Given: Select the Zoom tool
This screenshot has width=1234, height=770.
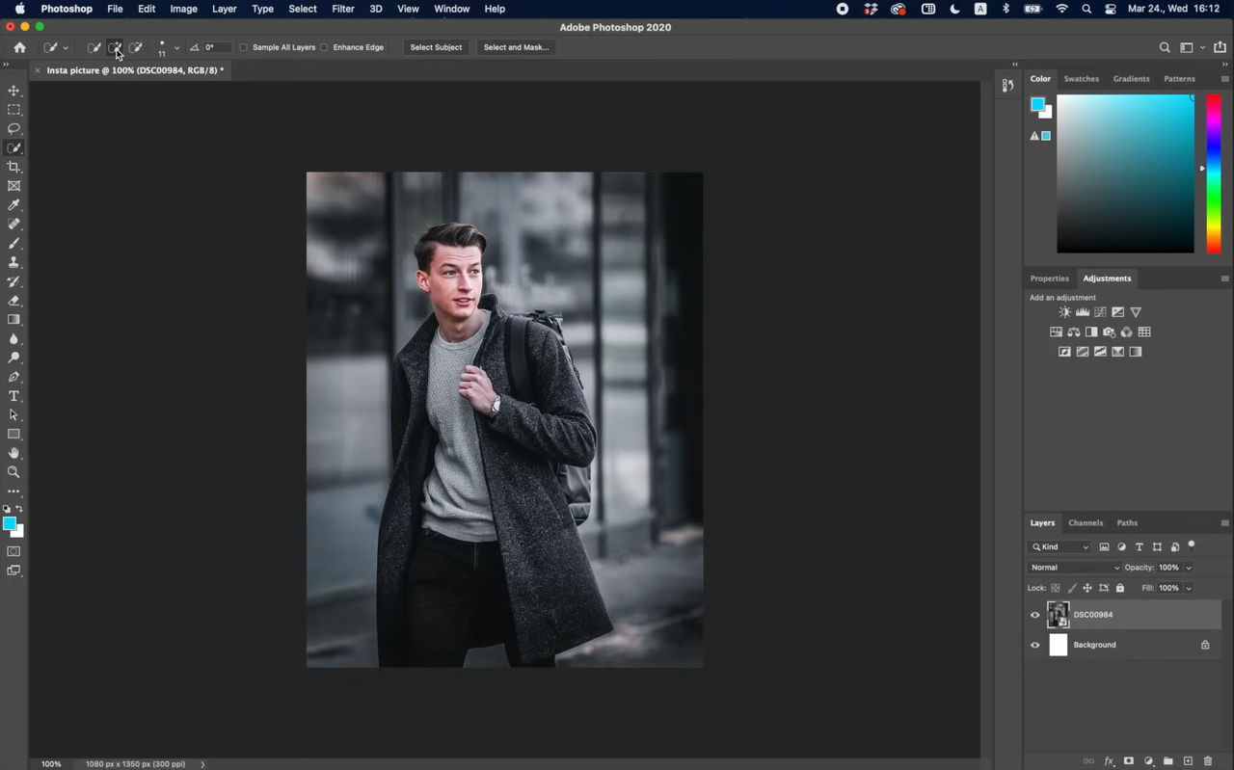Looking at the screenshot, I should [13, 471].
